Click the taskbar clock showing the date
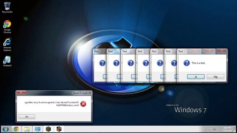Screen dimensions: 237x133 227,129
